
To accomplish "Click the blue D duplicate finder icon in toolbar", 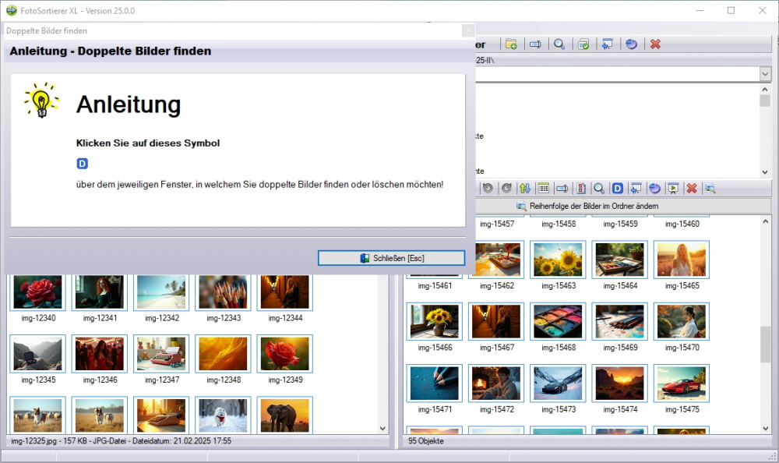I will click(617, 188).
